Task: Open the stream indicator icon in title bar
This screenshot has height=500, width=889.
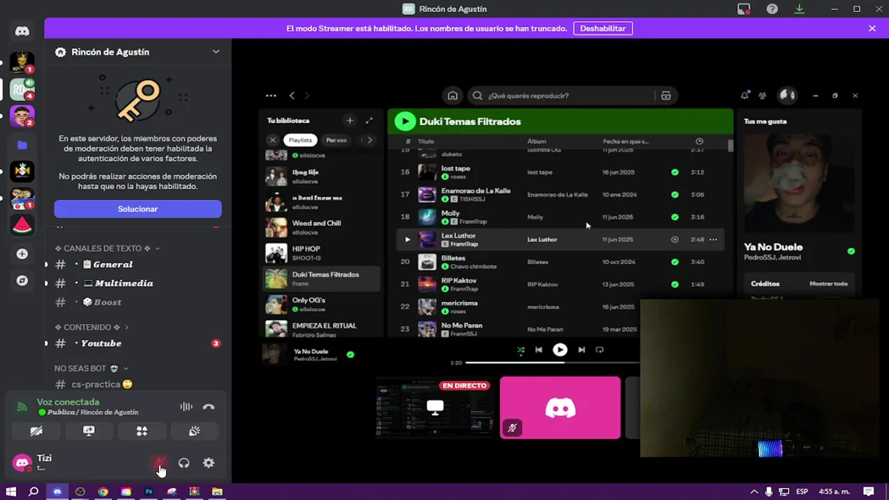Action: (744, 9)
